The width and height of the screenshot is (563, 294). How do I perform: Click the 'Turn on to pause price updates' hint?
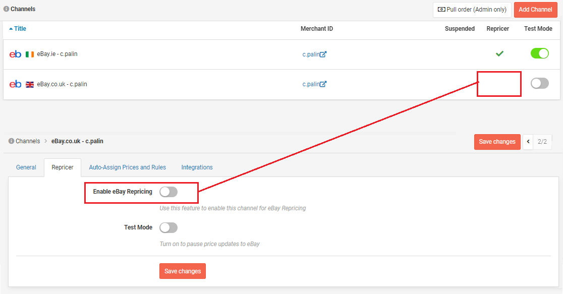(210, 244)
